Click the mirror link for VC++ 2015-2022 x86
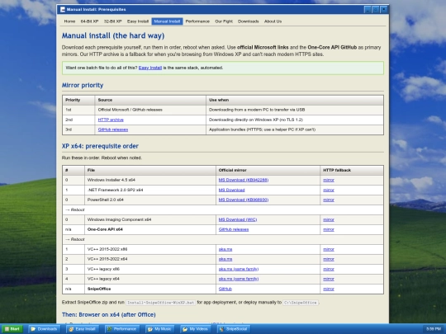Image resolution: width=446 pixels, height=334 pixels. pos(329,249)
